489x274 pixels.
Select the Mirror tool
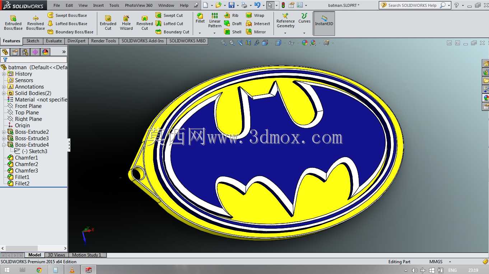[x=256, y=32]
